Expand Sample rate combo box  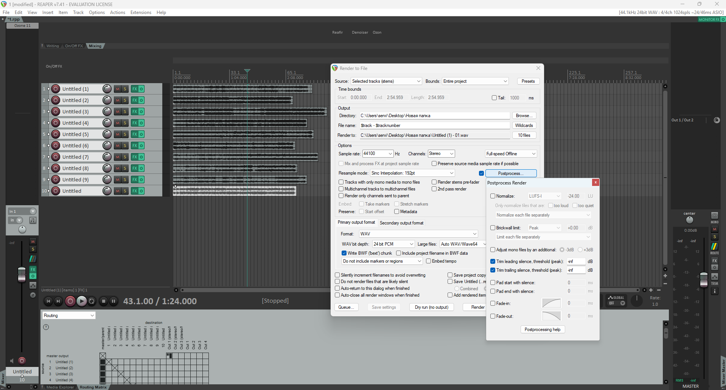pos(378,153)
